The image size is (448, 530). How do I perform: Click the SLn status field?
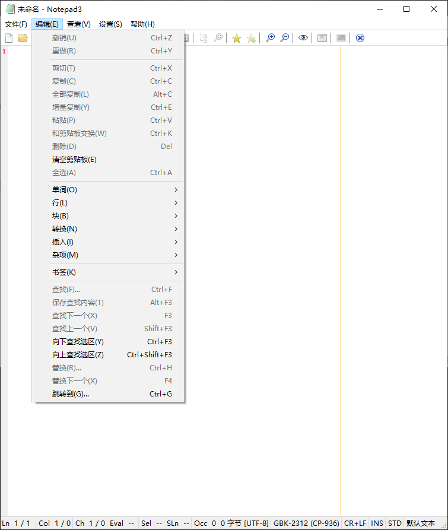[x=177, y=523]
